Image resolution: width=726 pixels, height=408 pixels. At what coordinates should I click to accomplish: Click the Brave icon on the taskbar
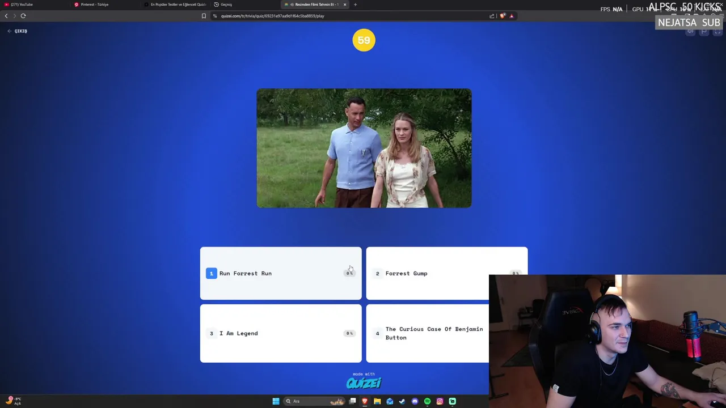(x=365, y=401)
